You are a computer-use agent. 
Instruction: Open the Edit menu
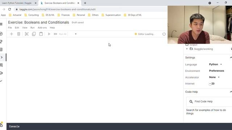point(17,28)
